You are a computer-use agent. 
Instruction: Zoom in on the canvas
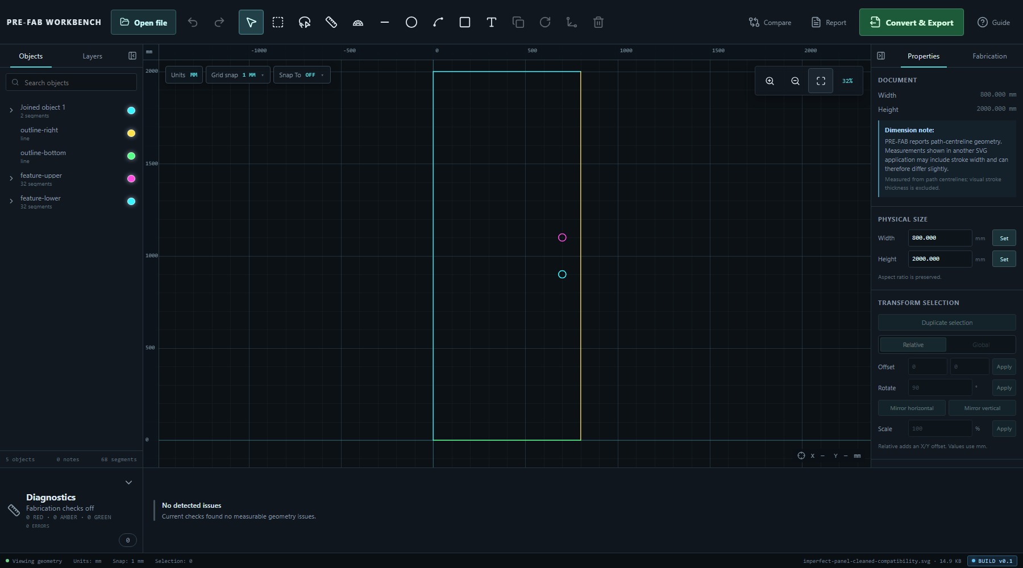click(x=770, y=81)
